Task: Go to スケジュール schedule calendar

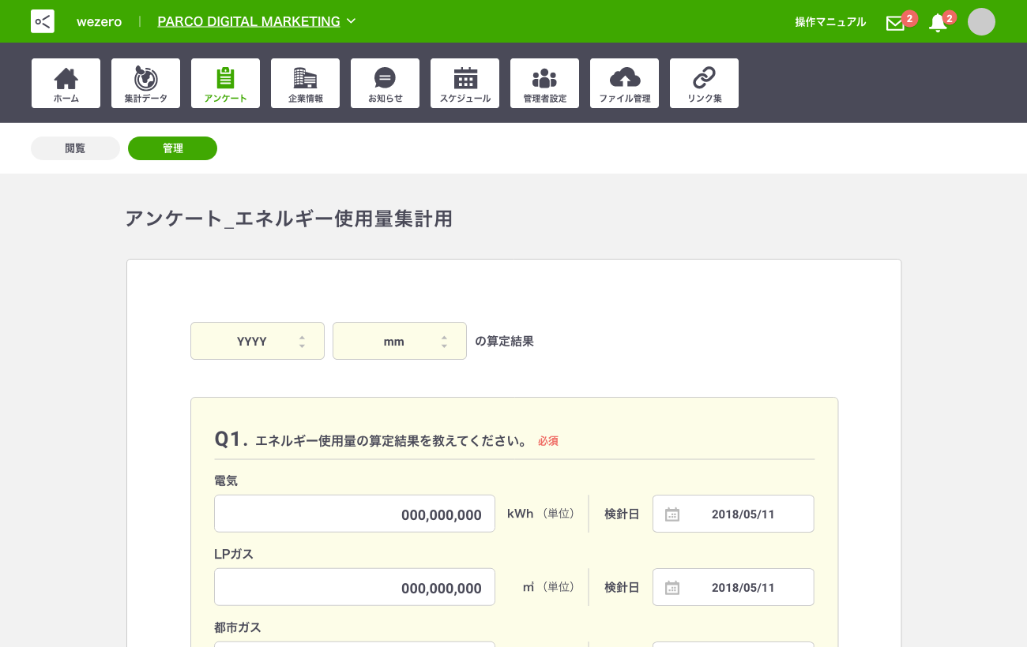Action: 465,83
